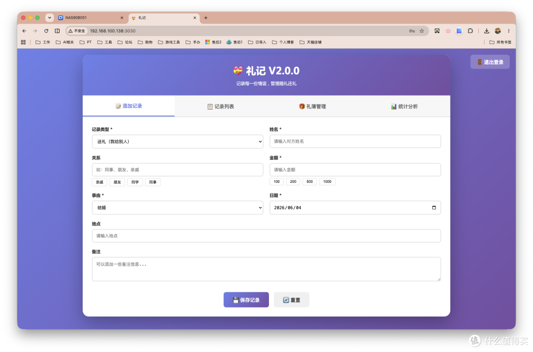The height and width of the screenshot is (352, 533).
Task: Open the apps grid icon in bookmarks bar
Action: click(23, 42)
